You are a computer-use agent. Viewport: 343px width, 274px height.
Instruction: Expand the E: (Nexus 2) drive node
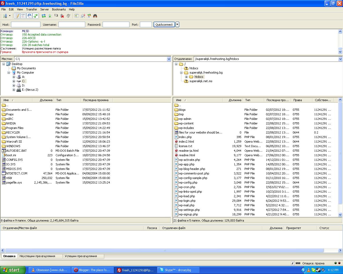14,90
